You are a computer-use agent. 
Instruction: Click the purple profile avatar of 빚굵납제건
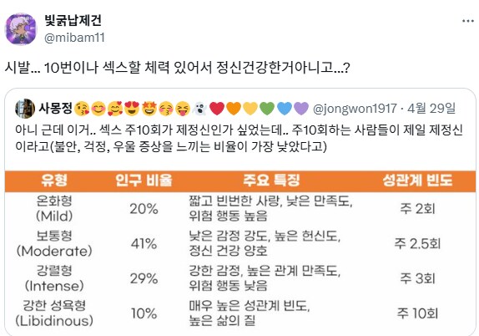(21, 29)
